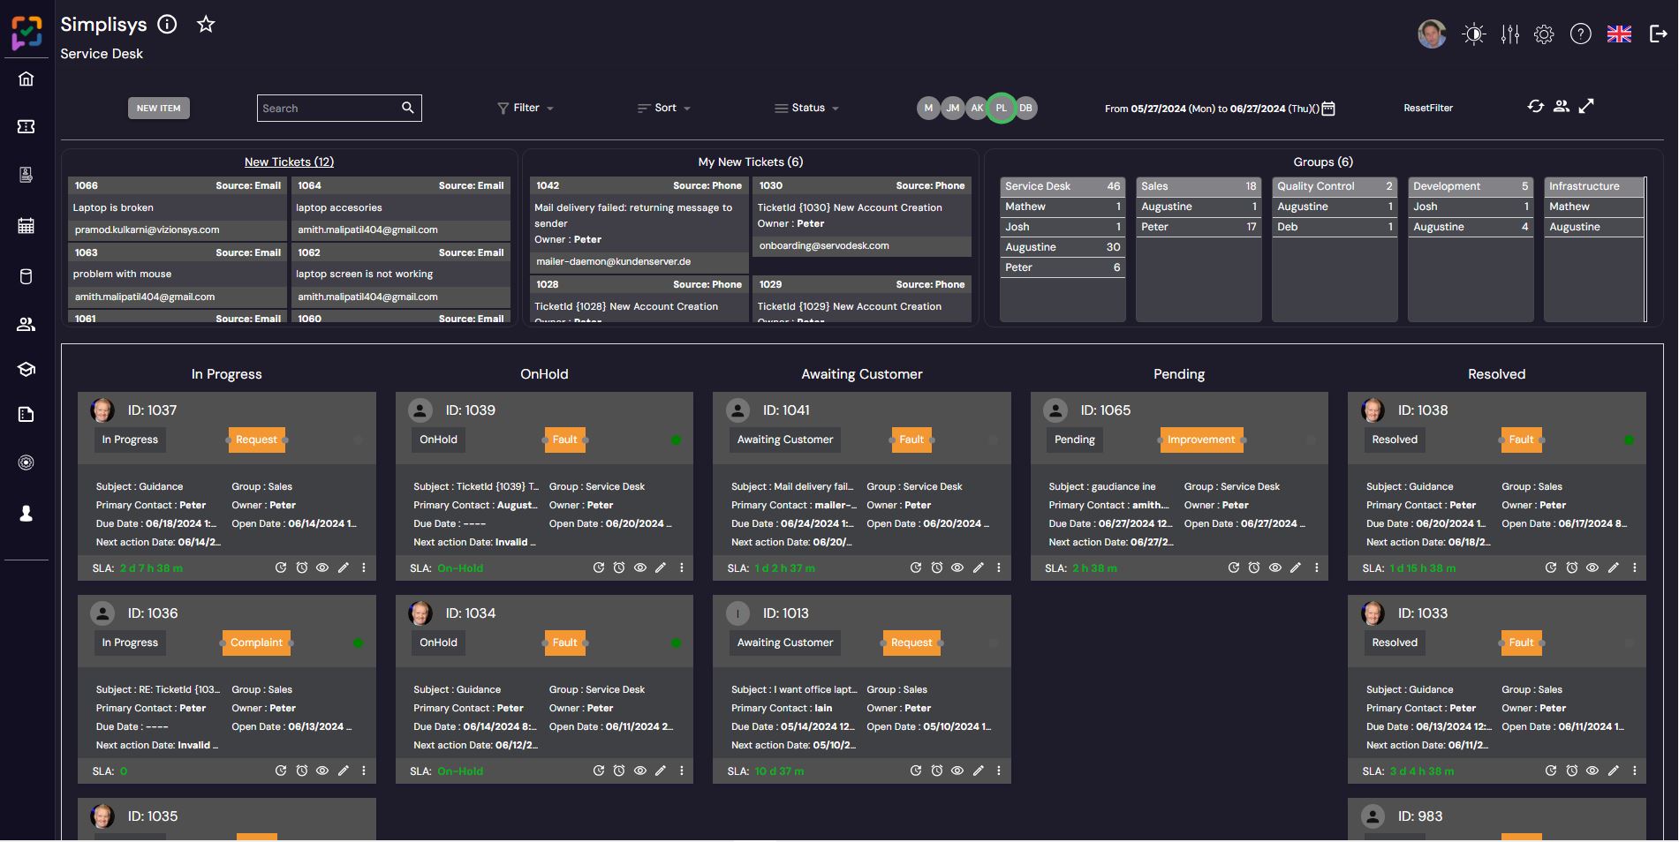Edit ticket 1037 using its pencil icon
Image resolution: width=1679 pixels, height=842 pixels.
coord(343,568)
